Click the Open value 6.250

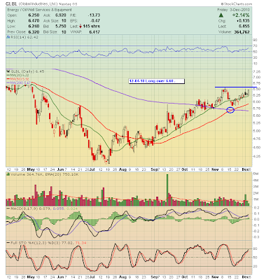(x=34, y=15)
